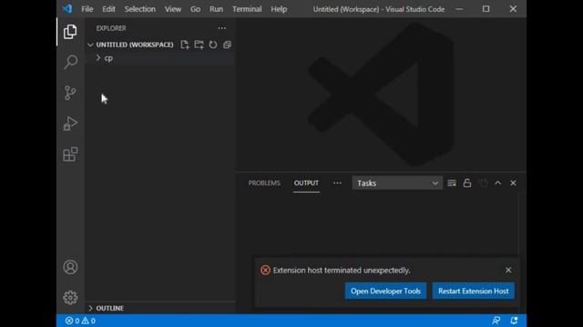583x327 pixels.
Task: Open additional panel tabs ellipsis
Action: [337, 183]
